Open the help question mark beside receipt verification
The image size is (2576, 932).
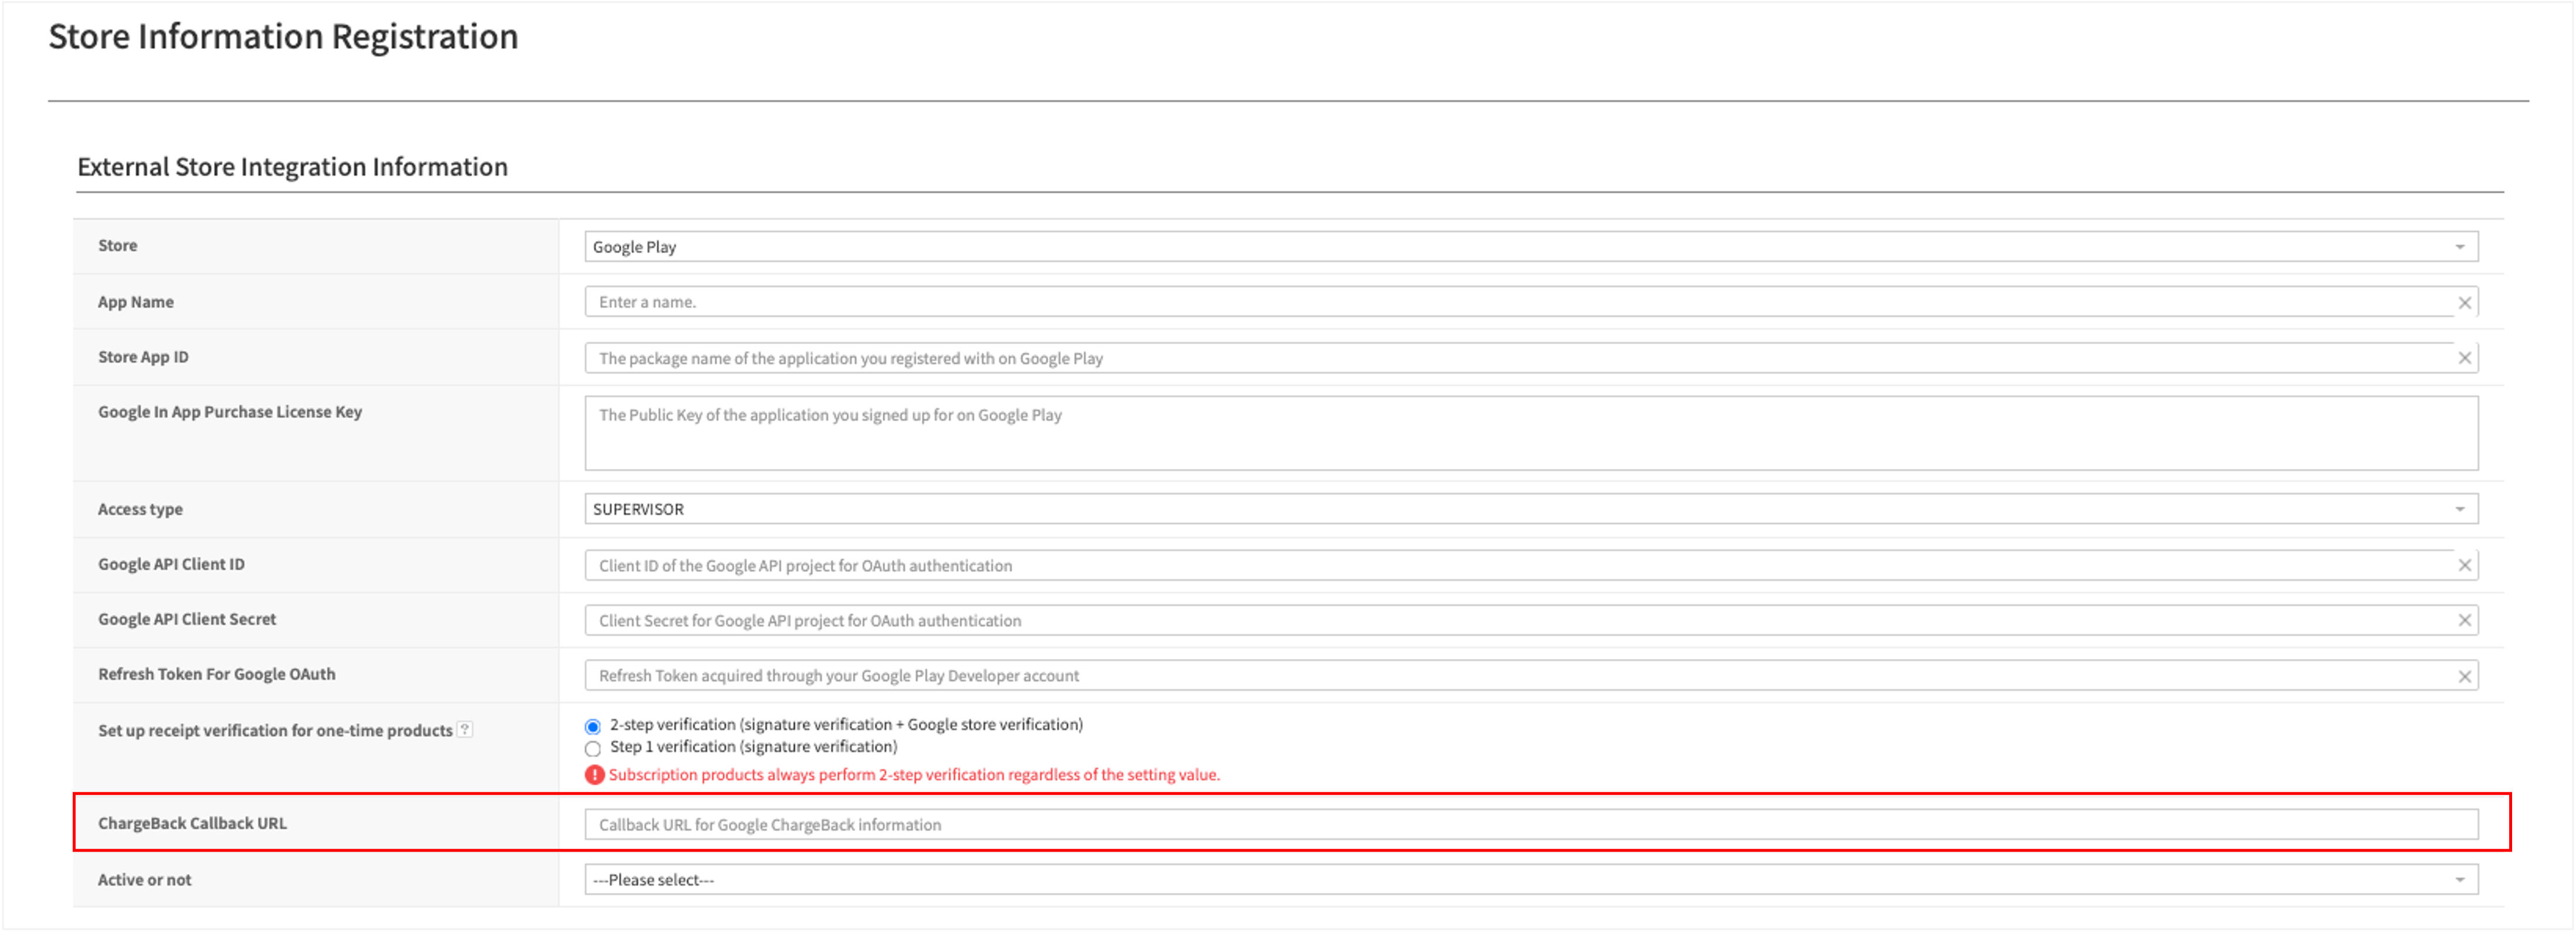(465, 730)
